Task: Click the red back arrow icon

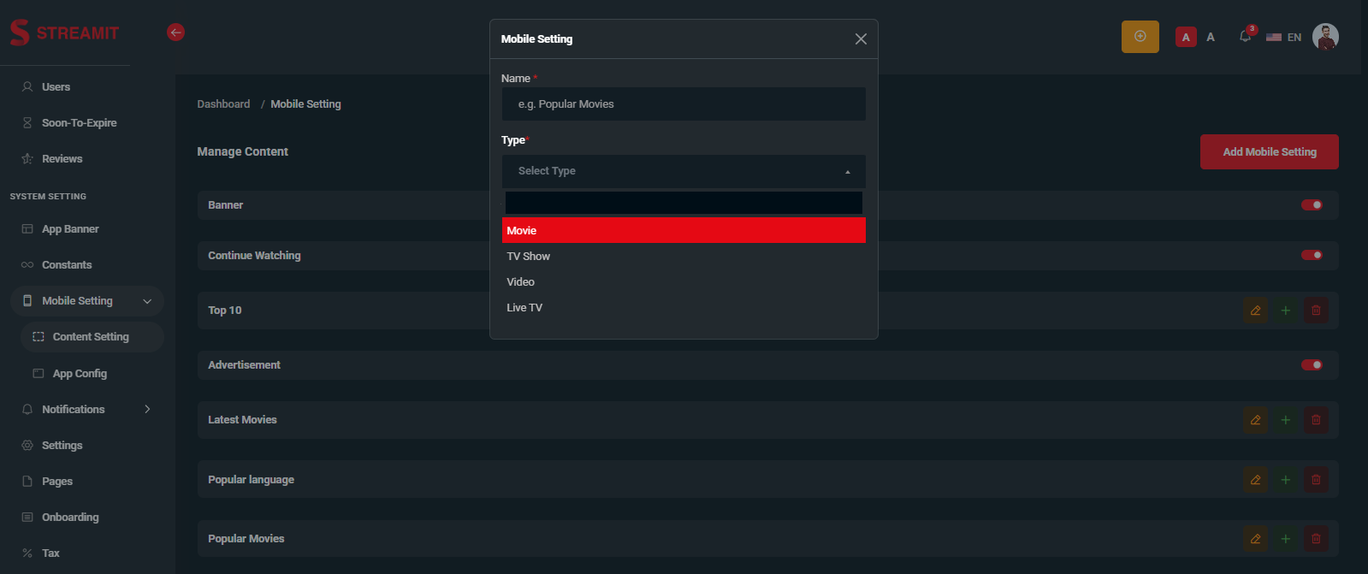Action: point(176,33)
